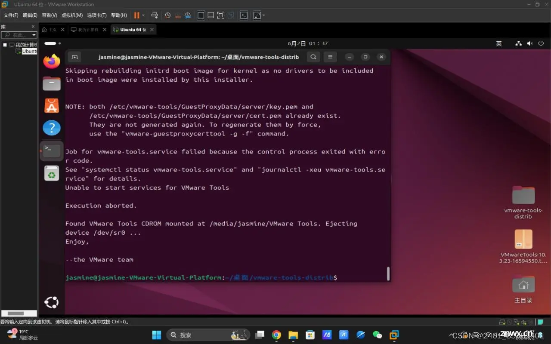551x344 pixels.
Task: Open Chrome from the Windows taskbar
Action: pos(276,335)
